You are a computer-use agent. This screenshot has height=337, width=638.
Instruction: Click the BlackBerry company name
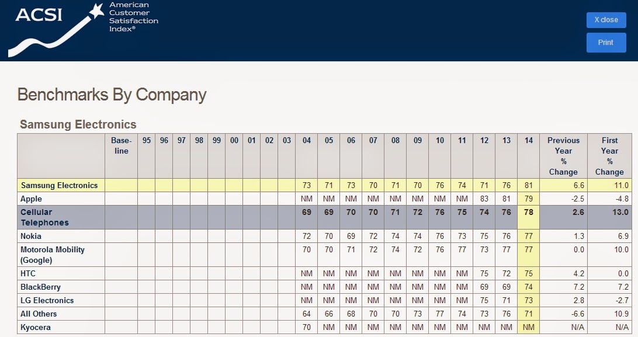41,287
